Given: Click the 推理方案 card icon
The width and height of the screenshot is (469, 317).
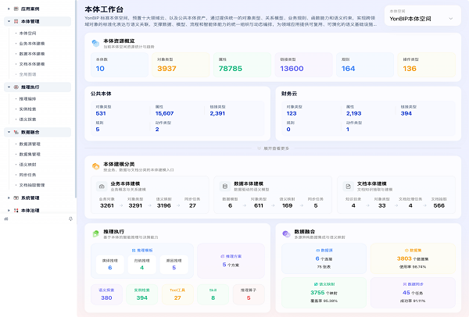Looking at the screenshot, I should point(222,256).
